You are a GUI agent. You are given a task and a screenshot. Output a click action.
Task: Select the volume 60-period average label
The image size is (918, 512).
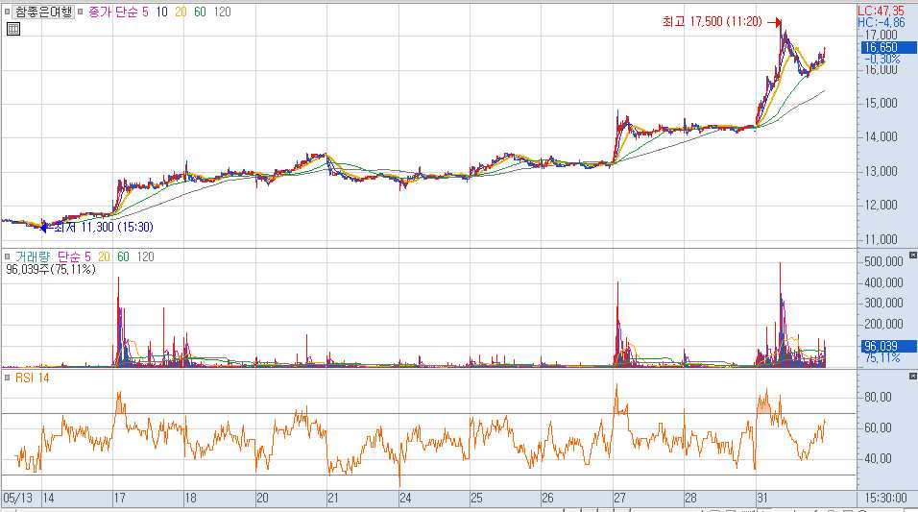point(123,256)
